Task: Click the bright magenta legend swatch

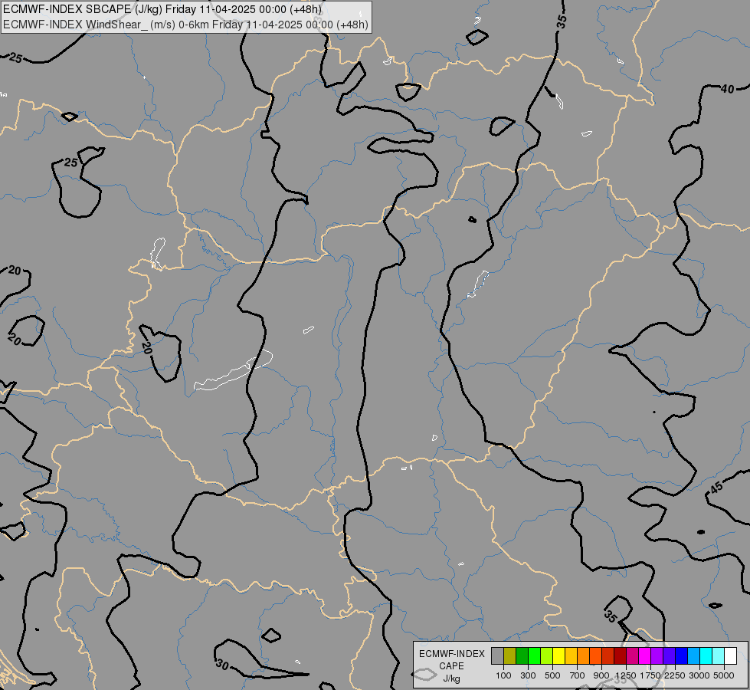Action: coord(645,656)
